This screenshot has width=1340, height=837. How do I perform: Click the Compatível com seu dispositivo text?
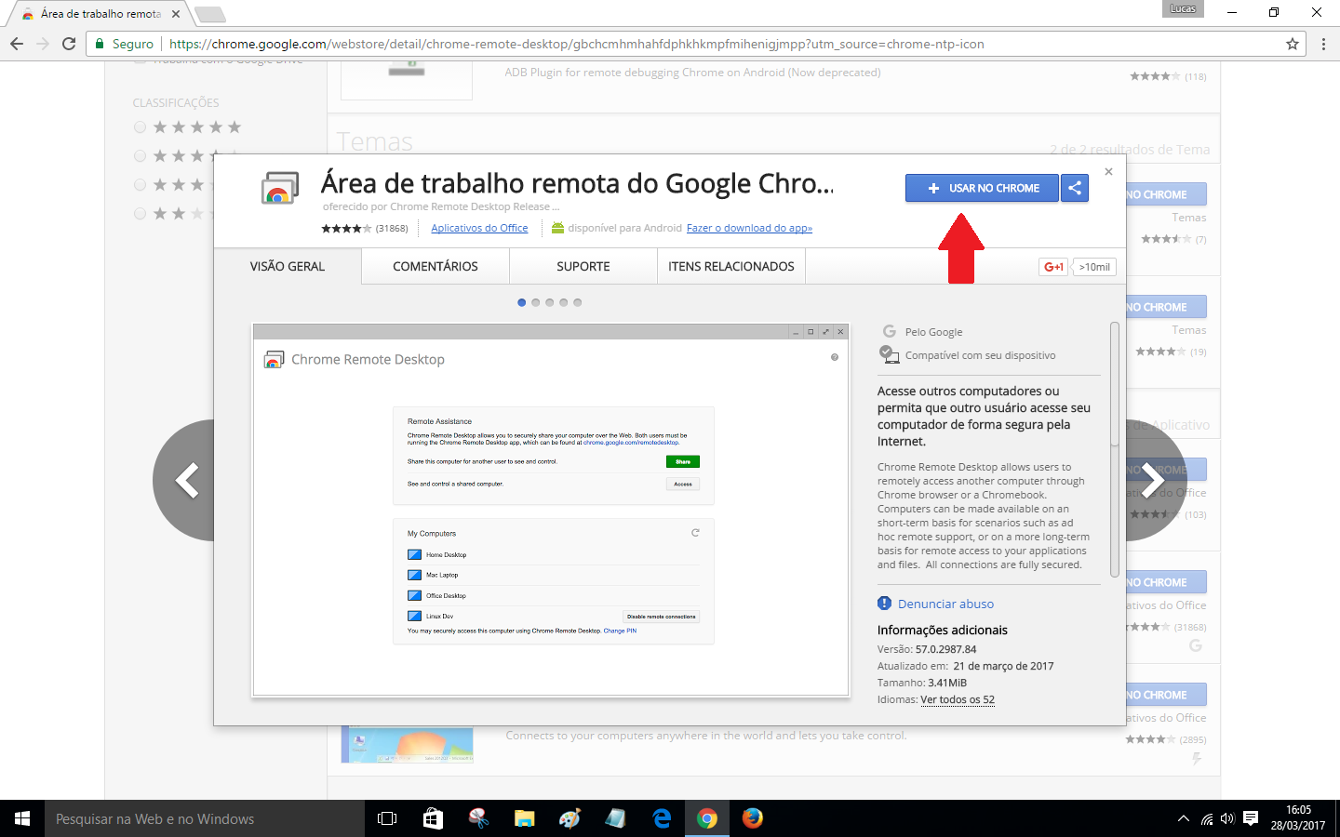[980, 355]
